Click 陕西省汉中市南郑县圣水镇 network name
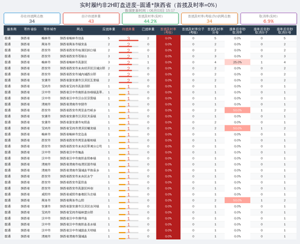The height and width of the screenshot is (244, 300). point(78,224)
